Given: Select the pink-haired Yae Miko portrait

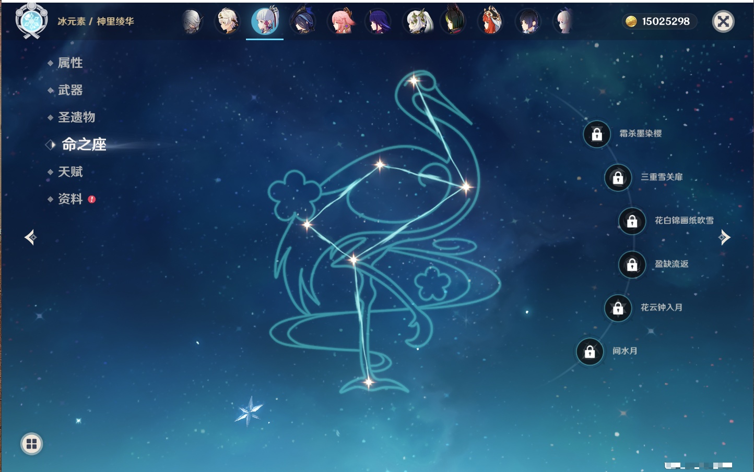Looking at the screenshot, I should pos(340,21).
